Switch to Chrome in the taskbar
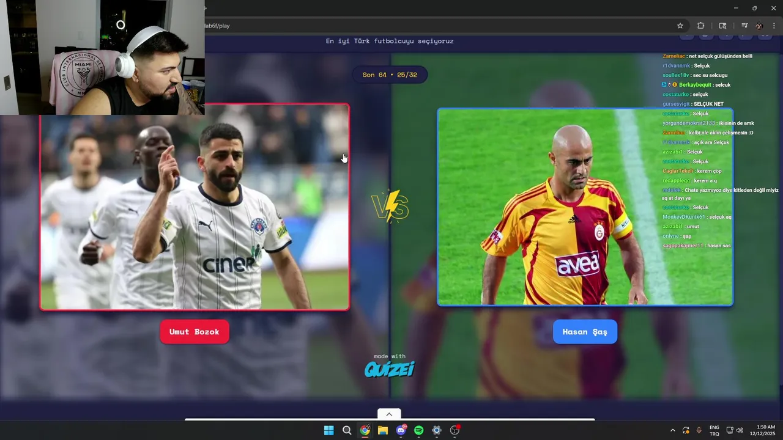The image size is (783, 440). 365,430
